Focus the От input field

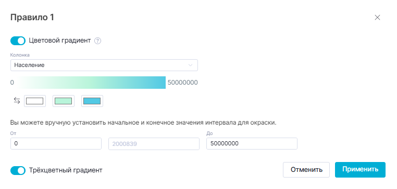pos(56,144)
